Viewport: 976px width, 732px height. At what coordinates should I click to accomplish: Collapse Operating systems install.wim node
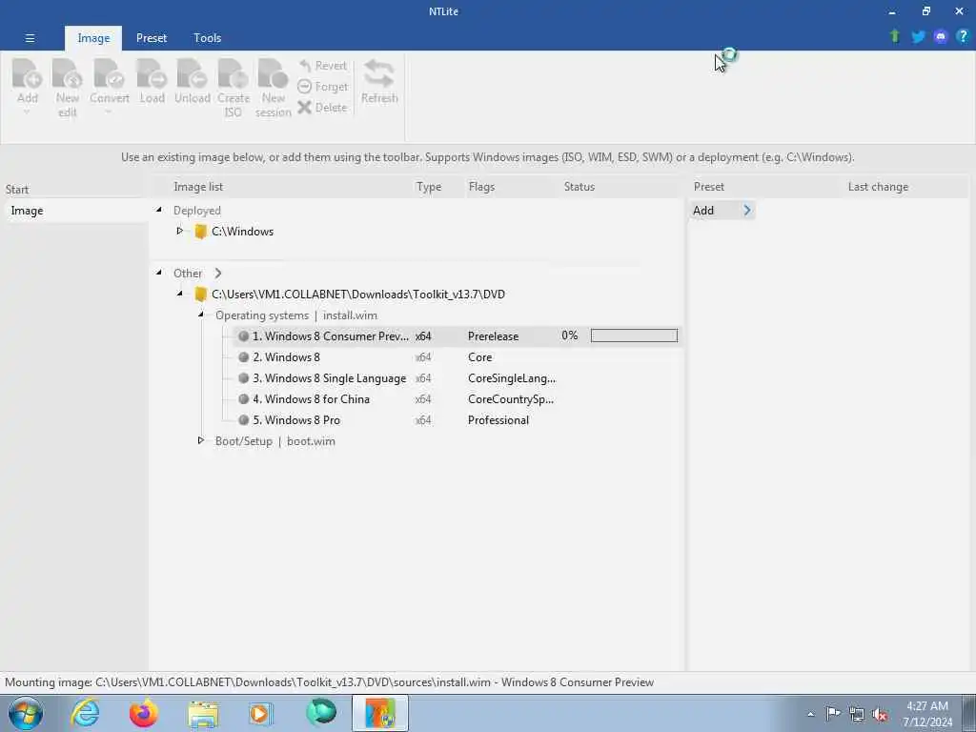click(201, 315)
